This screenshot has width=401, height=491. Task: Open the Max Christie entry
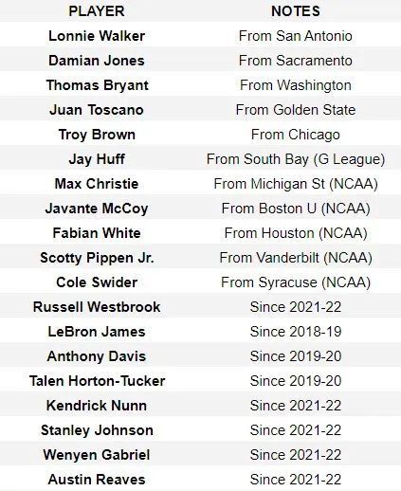point(97,184)
